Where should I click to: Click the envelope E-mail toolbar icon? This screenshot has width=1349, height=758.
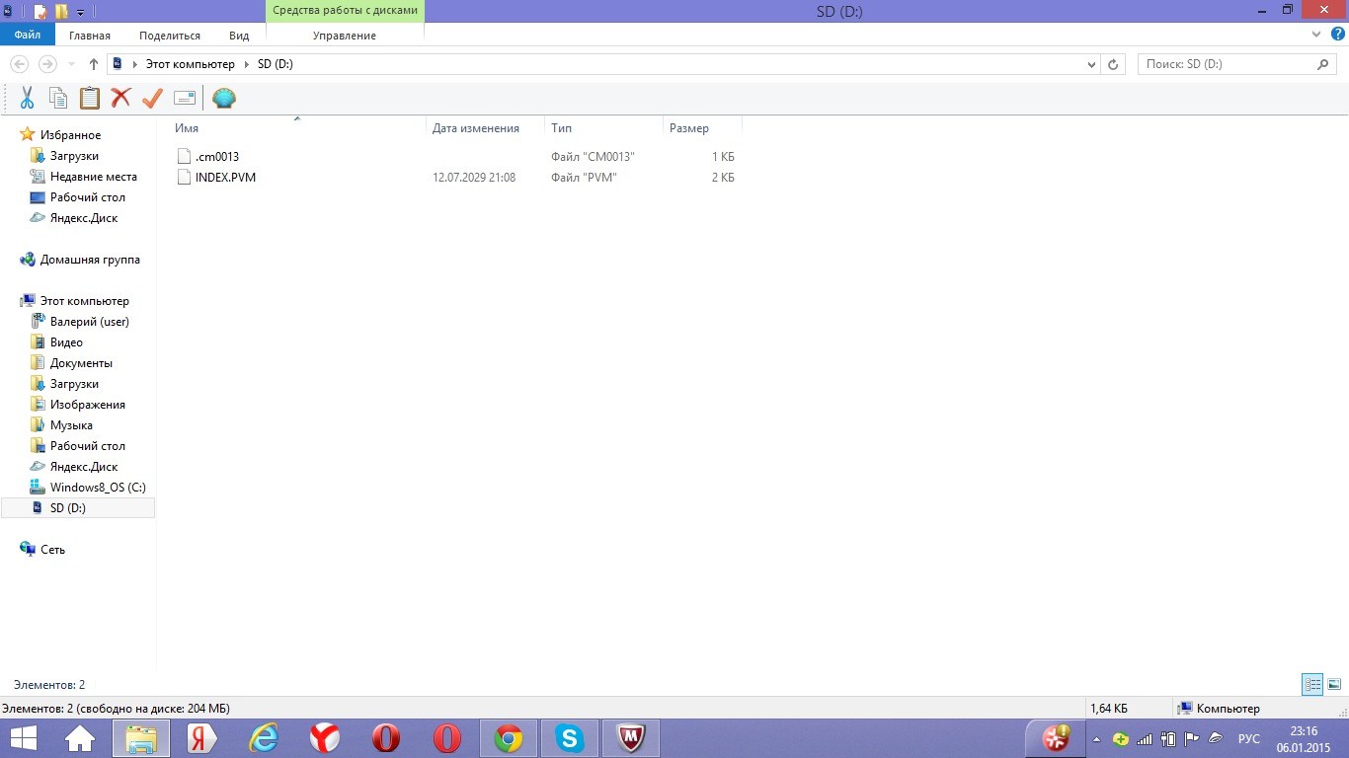[x=185, y=98]
